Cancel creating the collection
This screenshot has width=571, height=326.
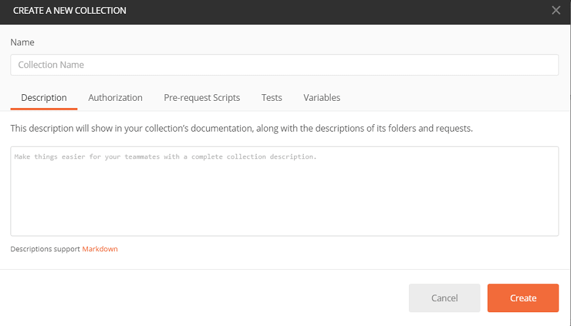tap(444, 298)
